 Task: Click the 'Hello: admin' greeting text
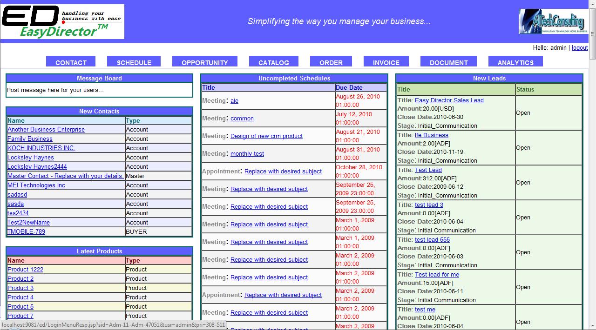pos(550,48)
